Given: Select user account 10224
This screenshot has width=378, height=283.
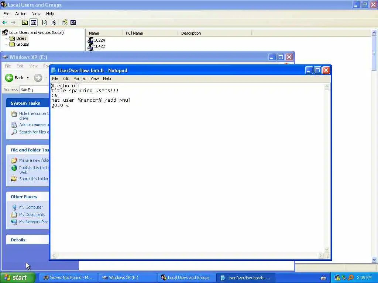Looking at the screenshot, I should tap(99, 40).
